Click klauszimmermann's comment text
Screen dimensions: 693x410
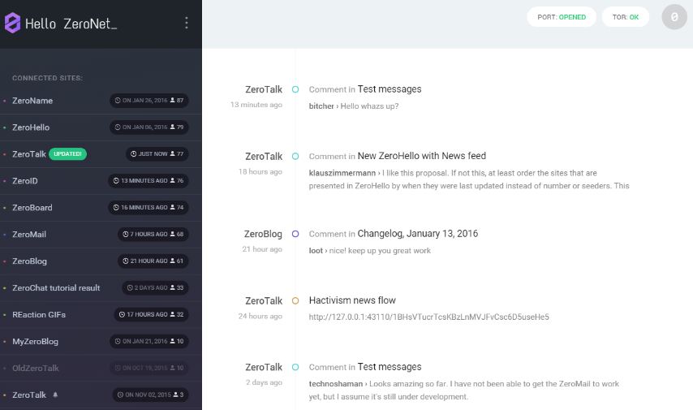[x=468, y=179]
